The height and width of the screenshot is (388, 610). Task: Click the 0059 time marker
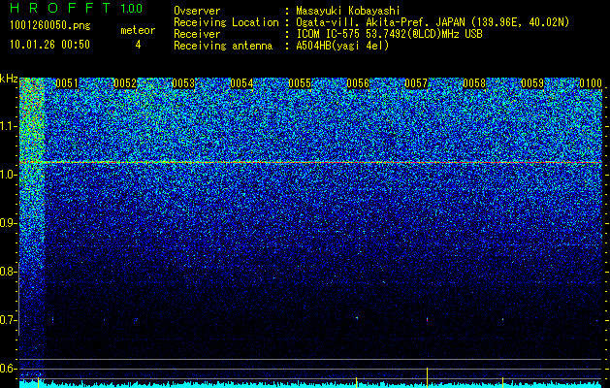click(532, 83)
